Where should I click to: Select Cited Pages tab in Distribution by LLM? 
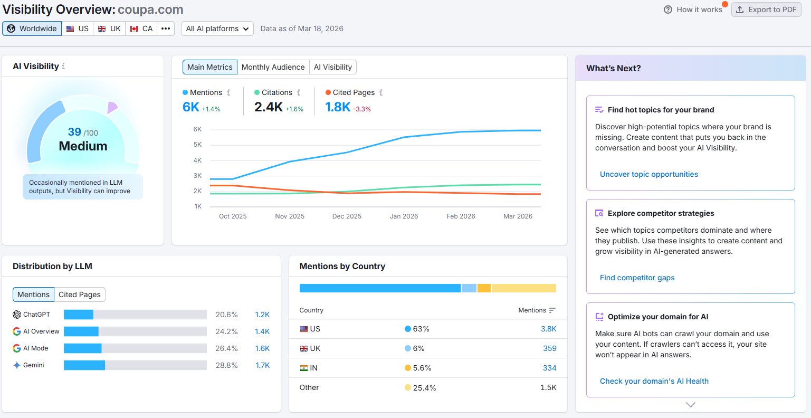[x=80, y=294]
